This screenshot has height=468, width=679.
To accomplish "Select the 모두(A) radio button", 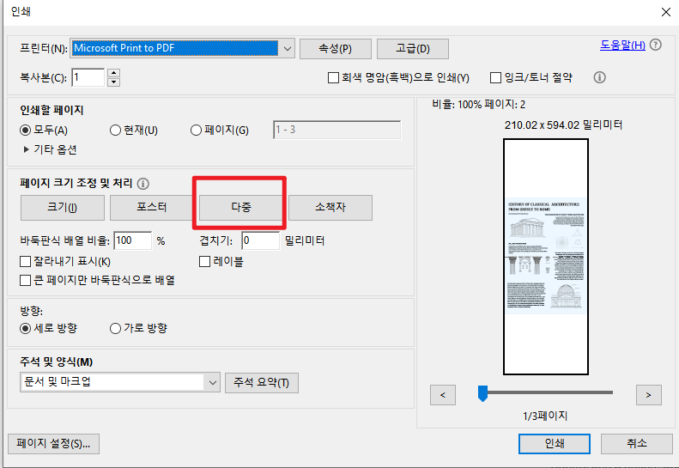I will tap(26, 130).
